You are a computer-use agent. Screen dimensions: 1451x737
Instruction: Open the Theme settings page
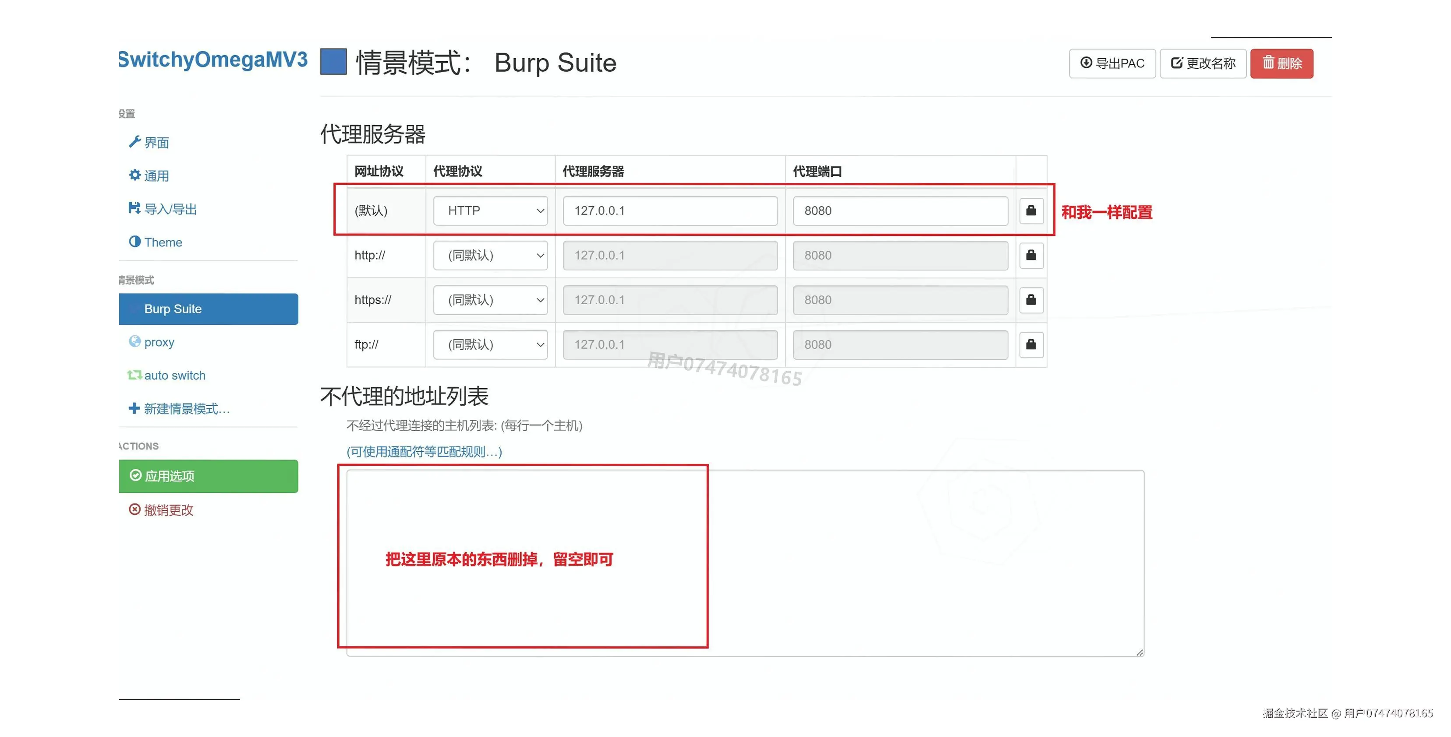[x=156, y=242]
